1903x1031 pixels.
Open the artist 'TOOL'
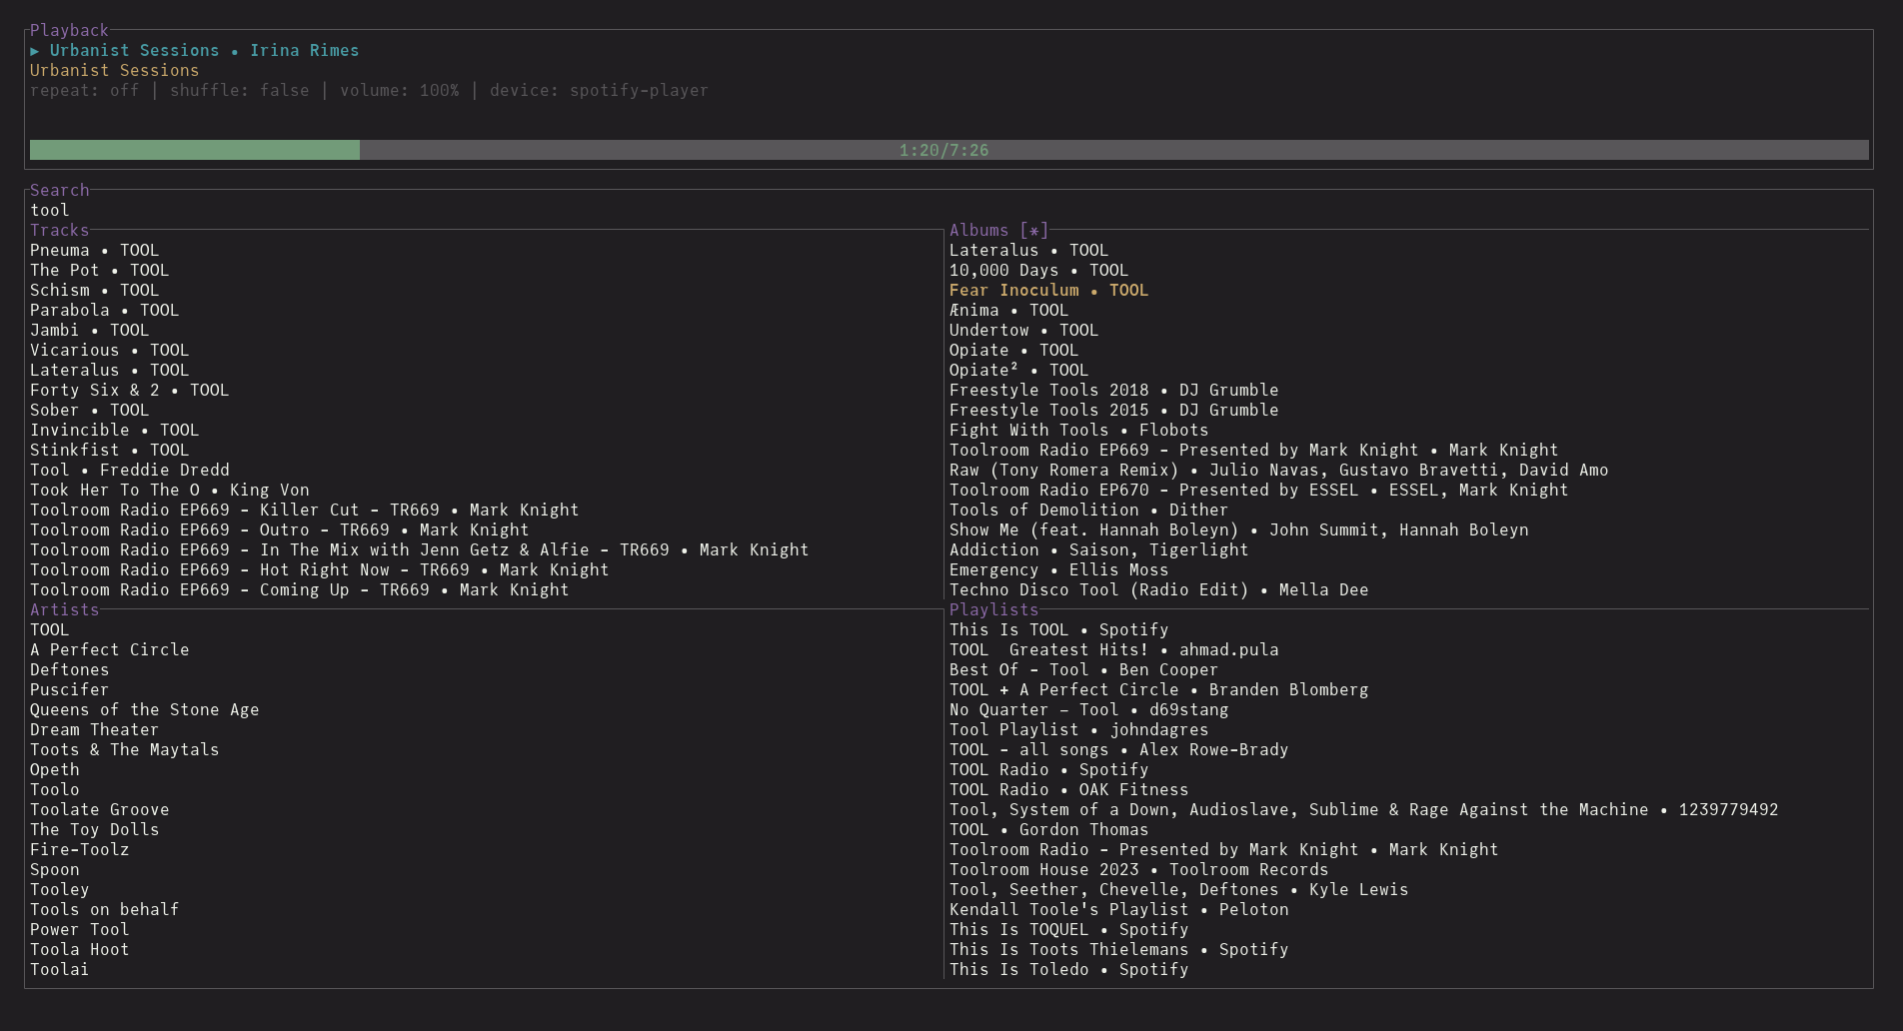[49, 629]
